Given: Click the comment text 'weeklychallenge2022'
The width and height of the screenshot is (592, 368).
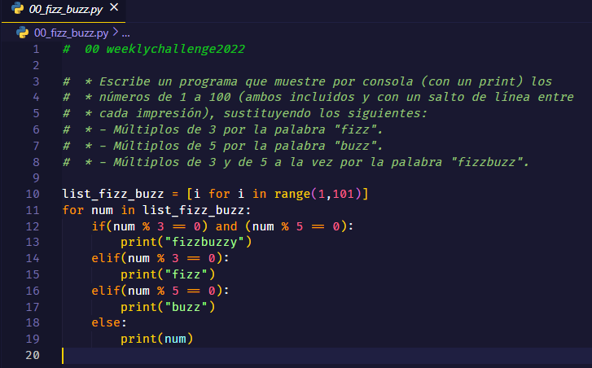Looking at the screenshot, I should 176,49.
